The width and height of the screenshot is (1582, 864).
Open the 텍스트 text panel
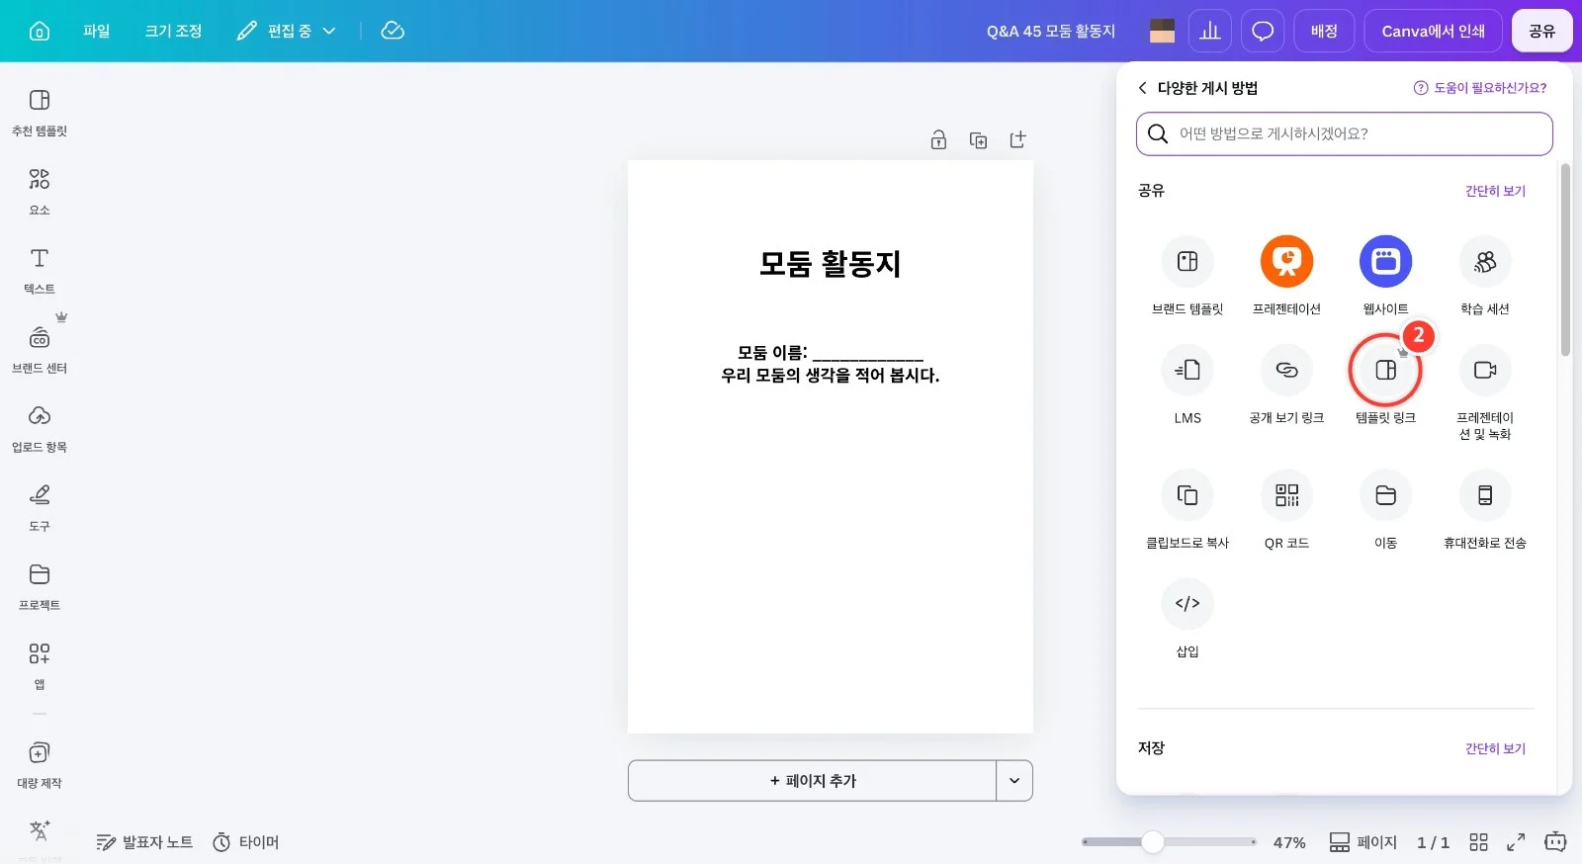point(40,270)
